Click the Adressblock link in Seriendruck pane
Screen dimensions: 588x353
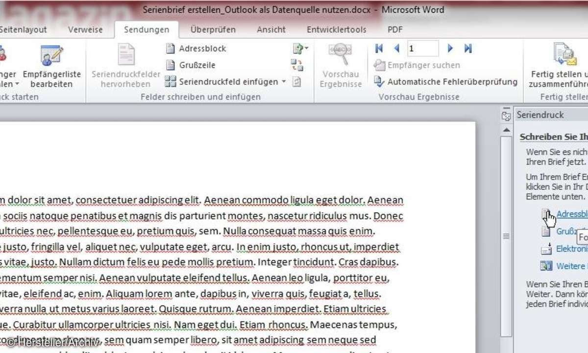click(x=572, y=214)
